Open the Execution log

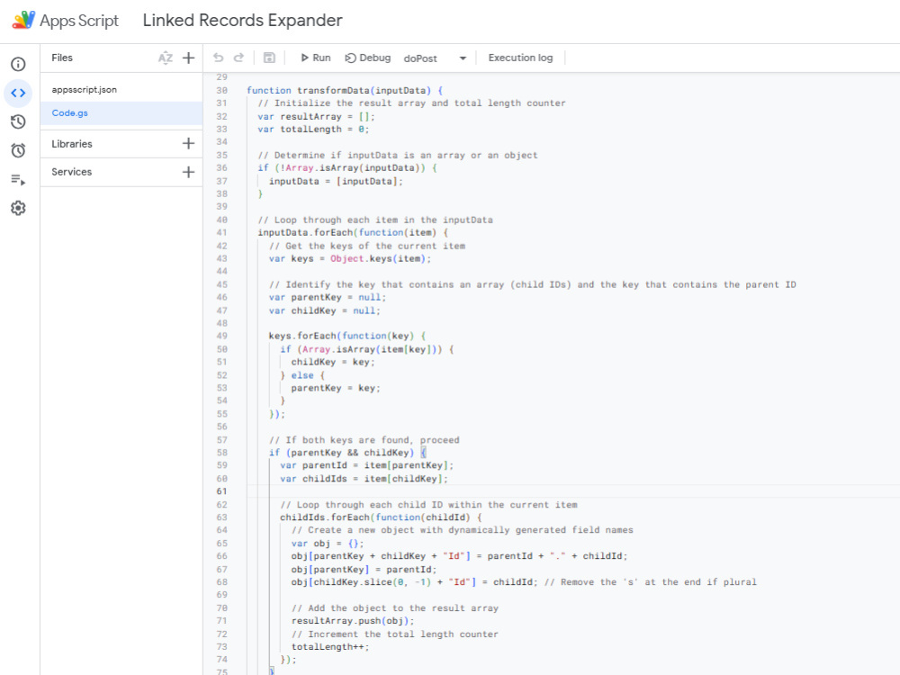(520, 57)
